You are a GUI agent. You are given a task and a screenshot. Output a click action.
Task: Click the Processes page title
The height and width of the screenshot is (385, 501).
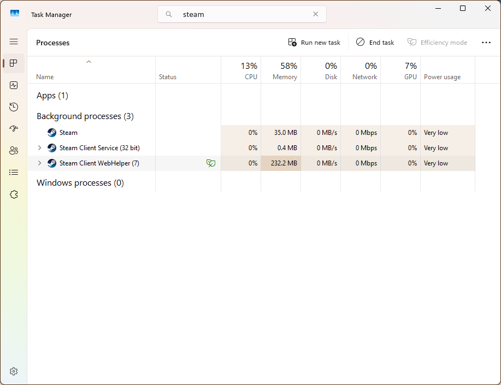tap(52, 43)
